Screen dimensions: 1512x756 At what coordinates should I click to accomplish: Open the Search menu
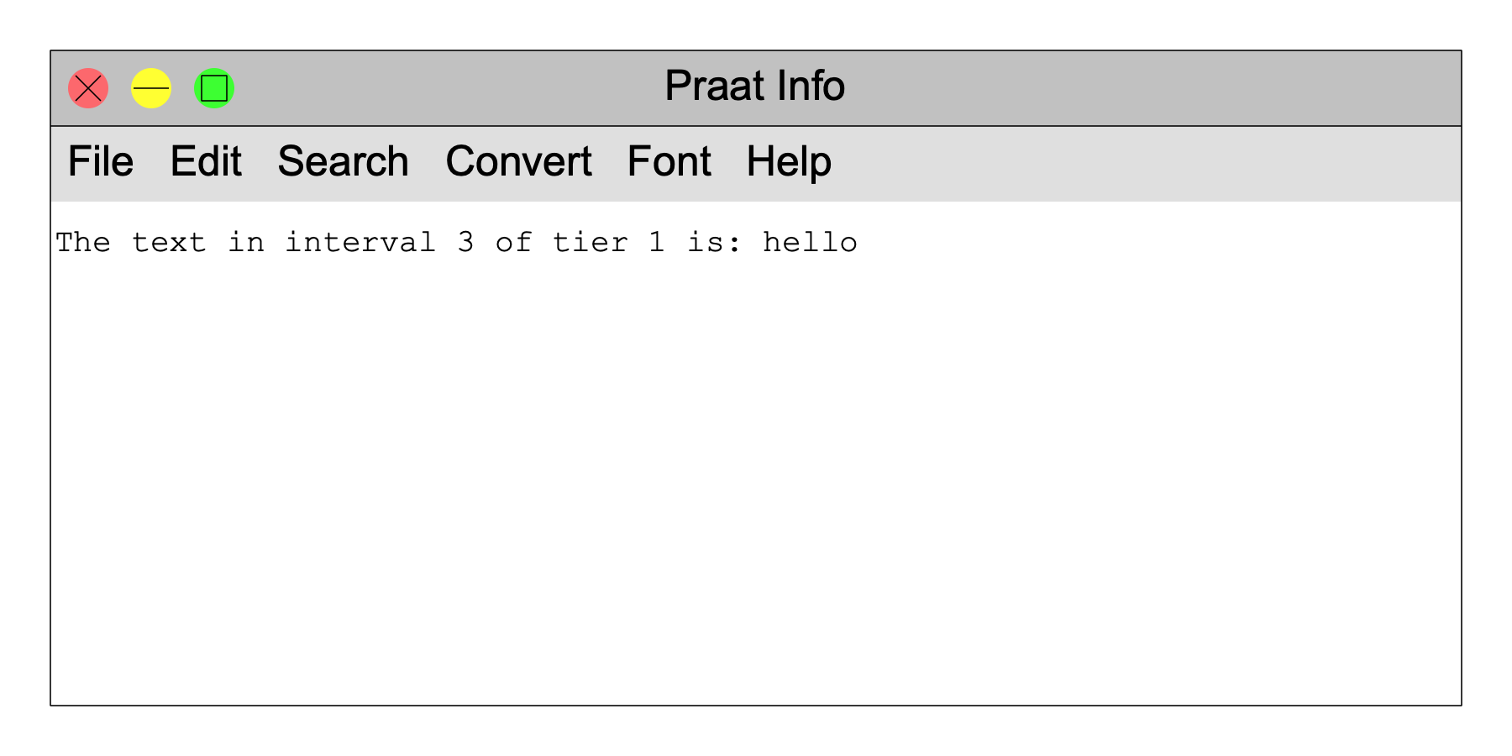pyautogui.click(x=343, y=161)
